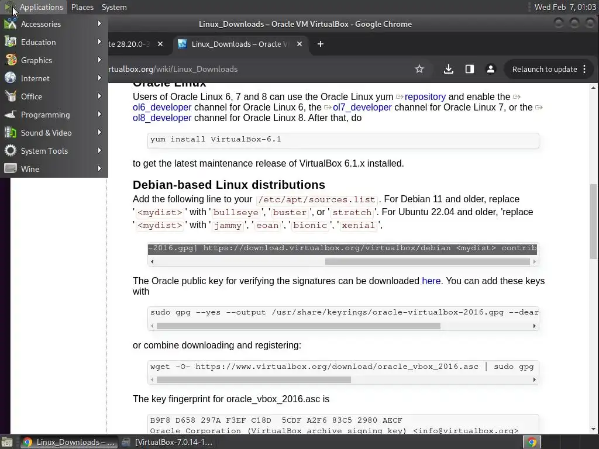The height and width of the screenshot is (449, 599).
Task: Click scroll-left arrow of sources.list code box
Action: (152, 261)
